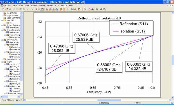Image resolution: width=174 pixels, height=105 pixels.
Task: Open the Window menu
Action: [64, 5]
